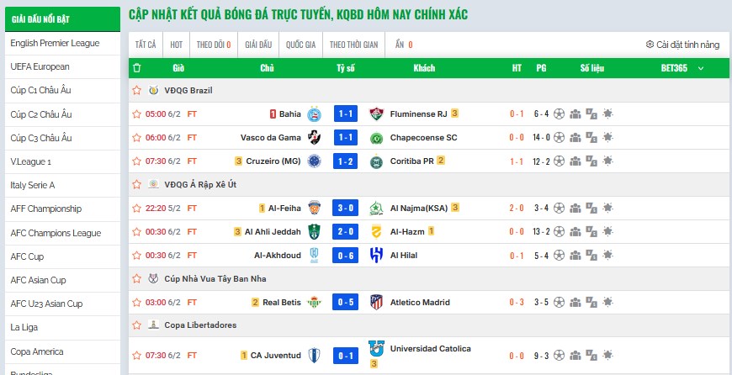Image resolution: width=732 pixels, height=375 pixels.
Task: Click odds comparison icon in Cruzeiro match row
Action: pos(591,161)
